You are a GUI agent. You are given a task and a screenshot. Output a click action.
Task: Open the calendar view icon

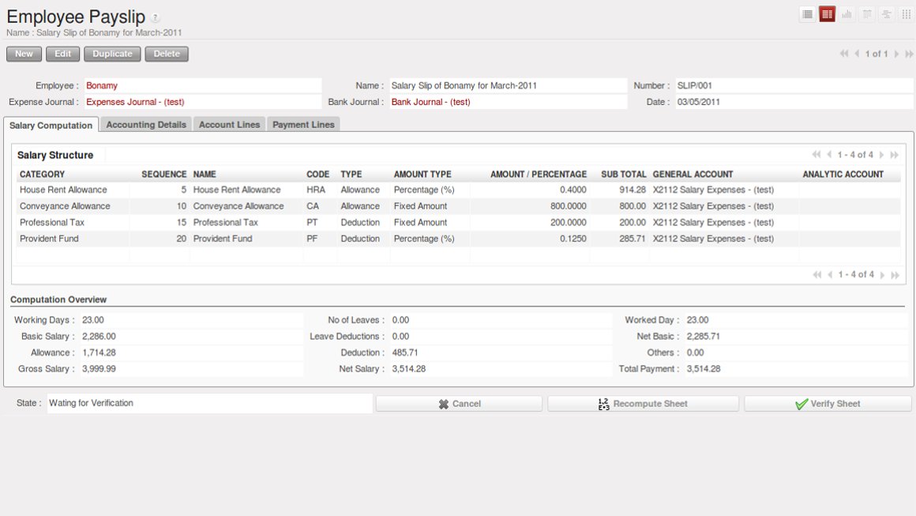coord(867,14)
